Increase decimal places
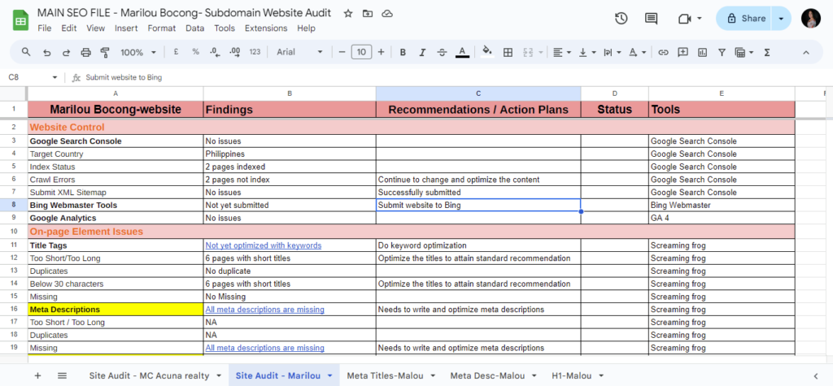The image size is (833, 386). (x=235, y=52)
